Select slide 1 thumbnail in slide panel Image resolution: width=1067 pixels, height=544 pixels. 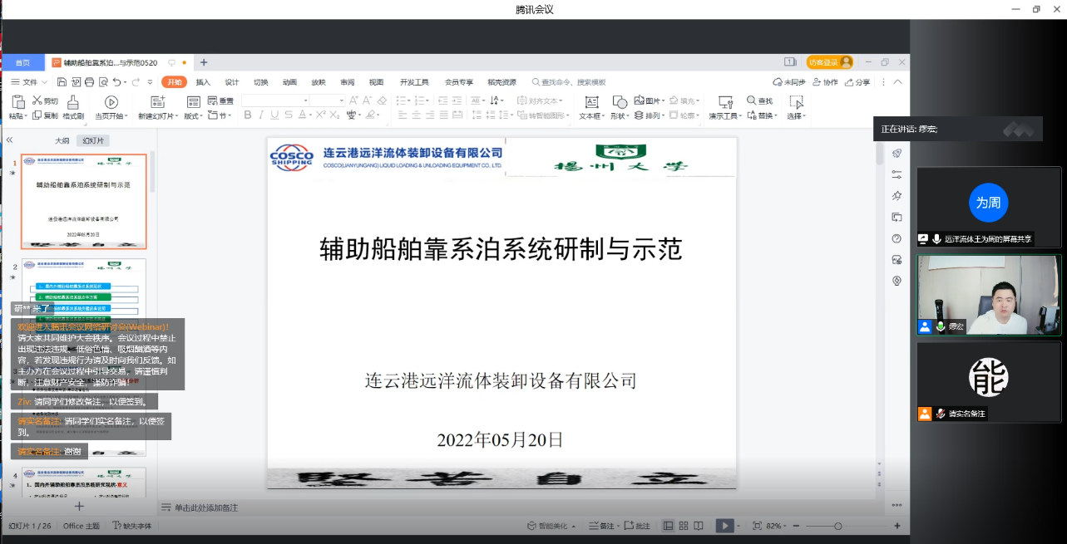pos(83,201)
